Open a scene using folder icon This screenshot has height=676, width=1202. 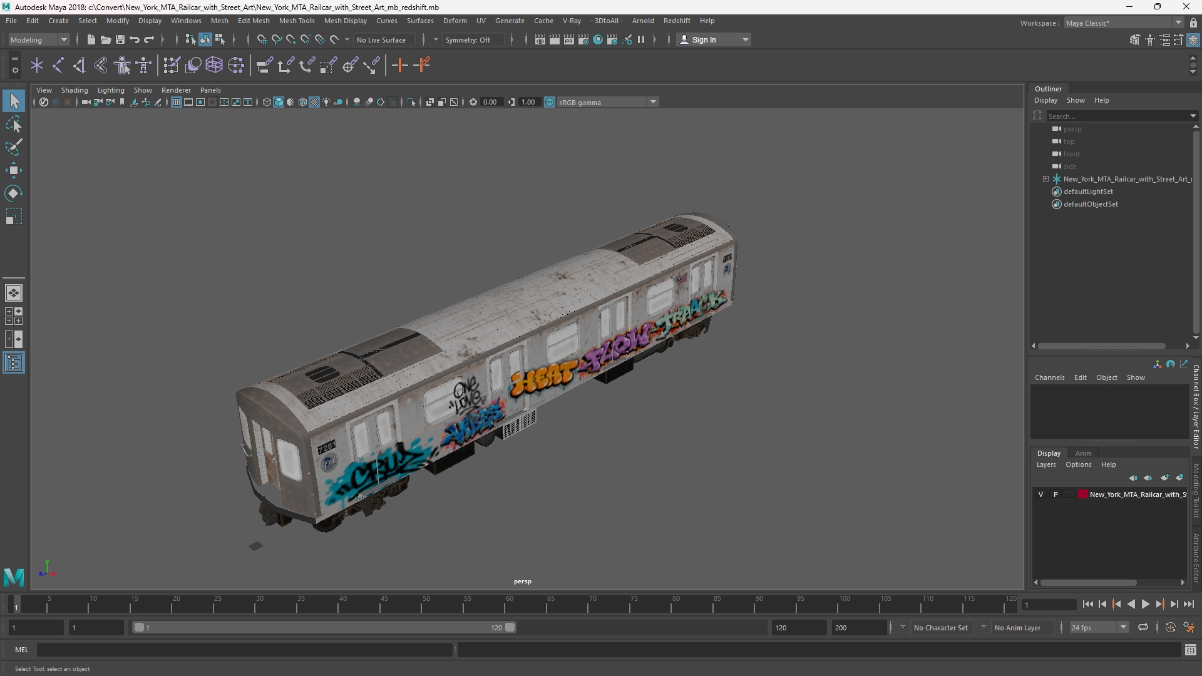click(x=105, y=39)
